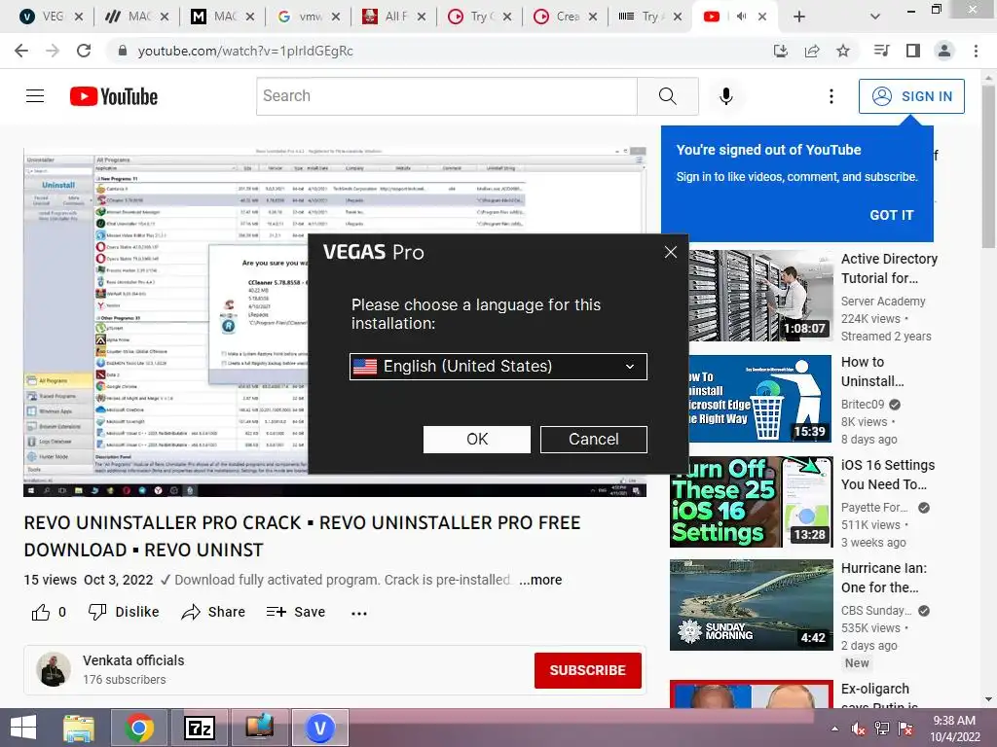This screenshot has height=747, width=997.
Task: Show hidden system tray icons
Action: [834, 729]
